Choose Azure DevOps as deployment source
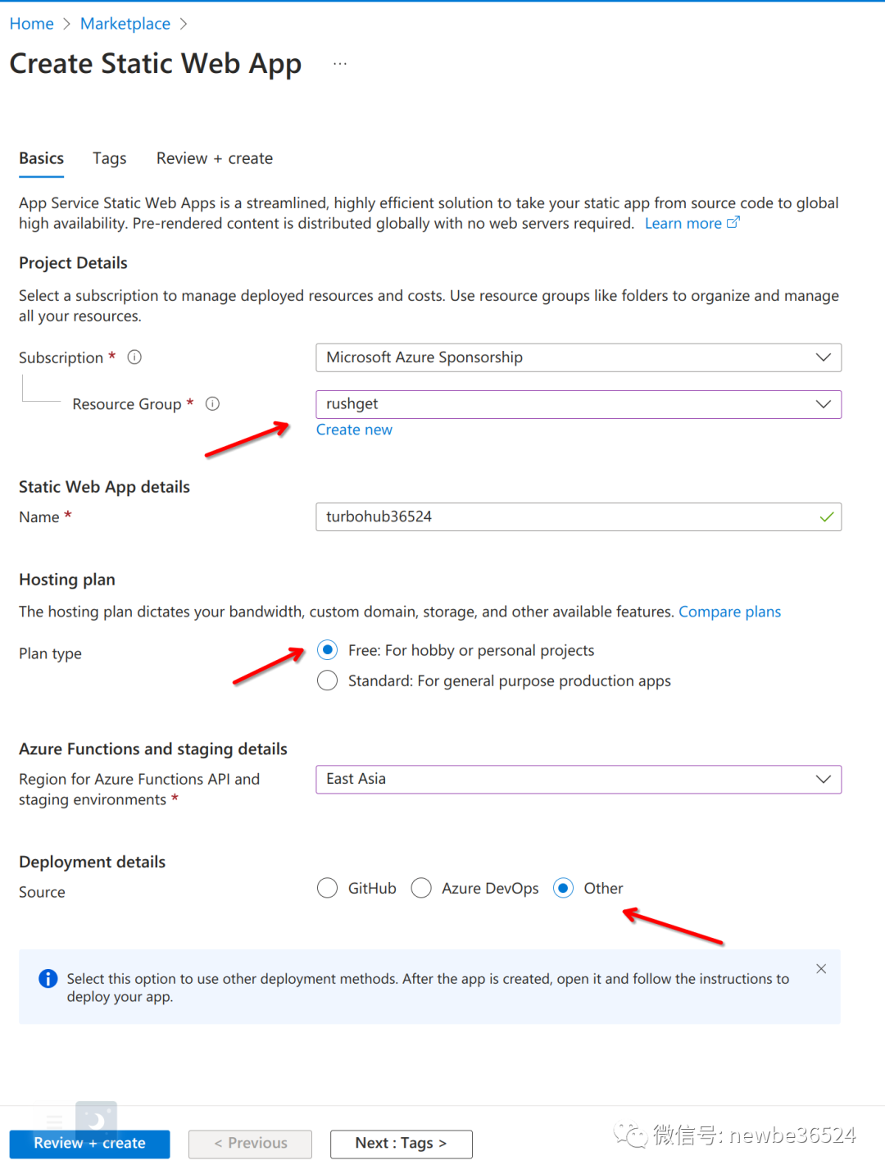 click(421, 889)
